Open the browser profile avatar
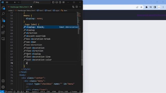Screen dimensions: 166x93 point(159,7)
